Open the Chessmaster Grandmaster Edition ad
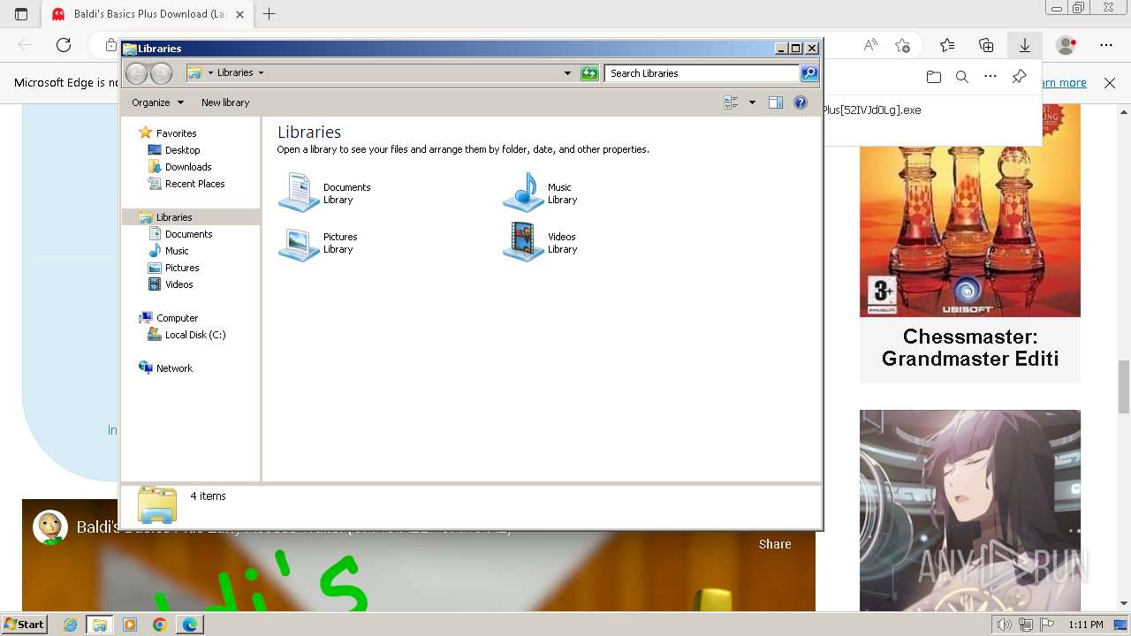Screen dimensions: 1131x636 (x=970, y=242)
